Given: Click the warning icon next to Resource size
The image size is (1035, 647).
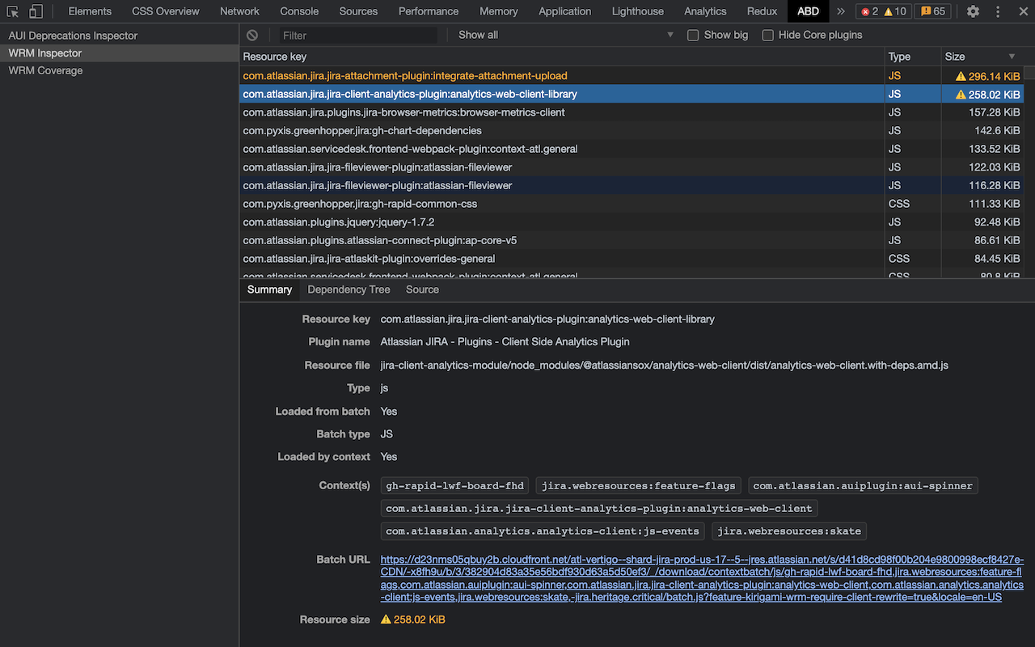Looking at the screenshot, I should pyautogui.click(x=387, y=620).
